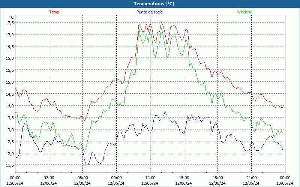Viewport: 300px width, 187px height.
Task: Click the 13,0 y-axis value
Action: click(10, 129)
